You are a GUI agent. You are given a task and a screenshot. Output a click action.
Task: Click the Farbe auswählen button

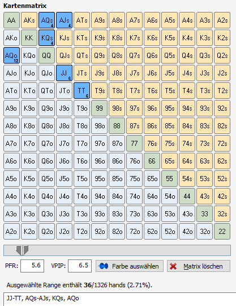[x=130, y=266]
